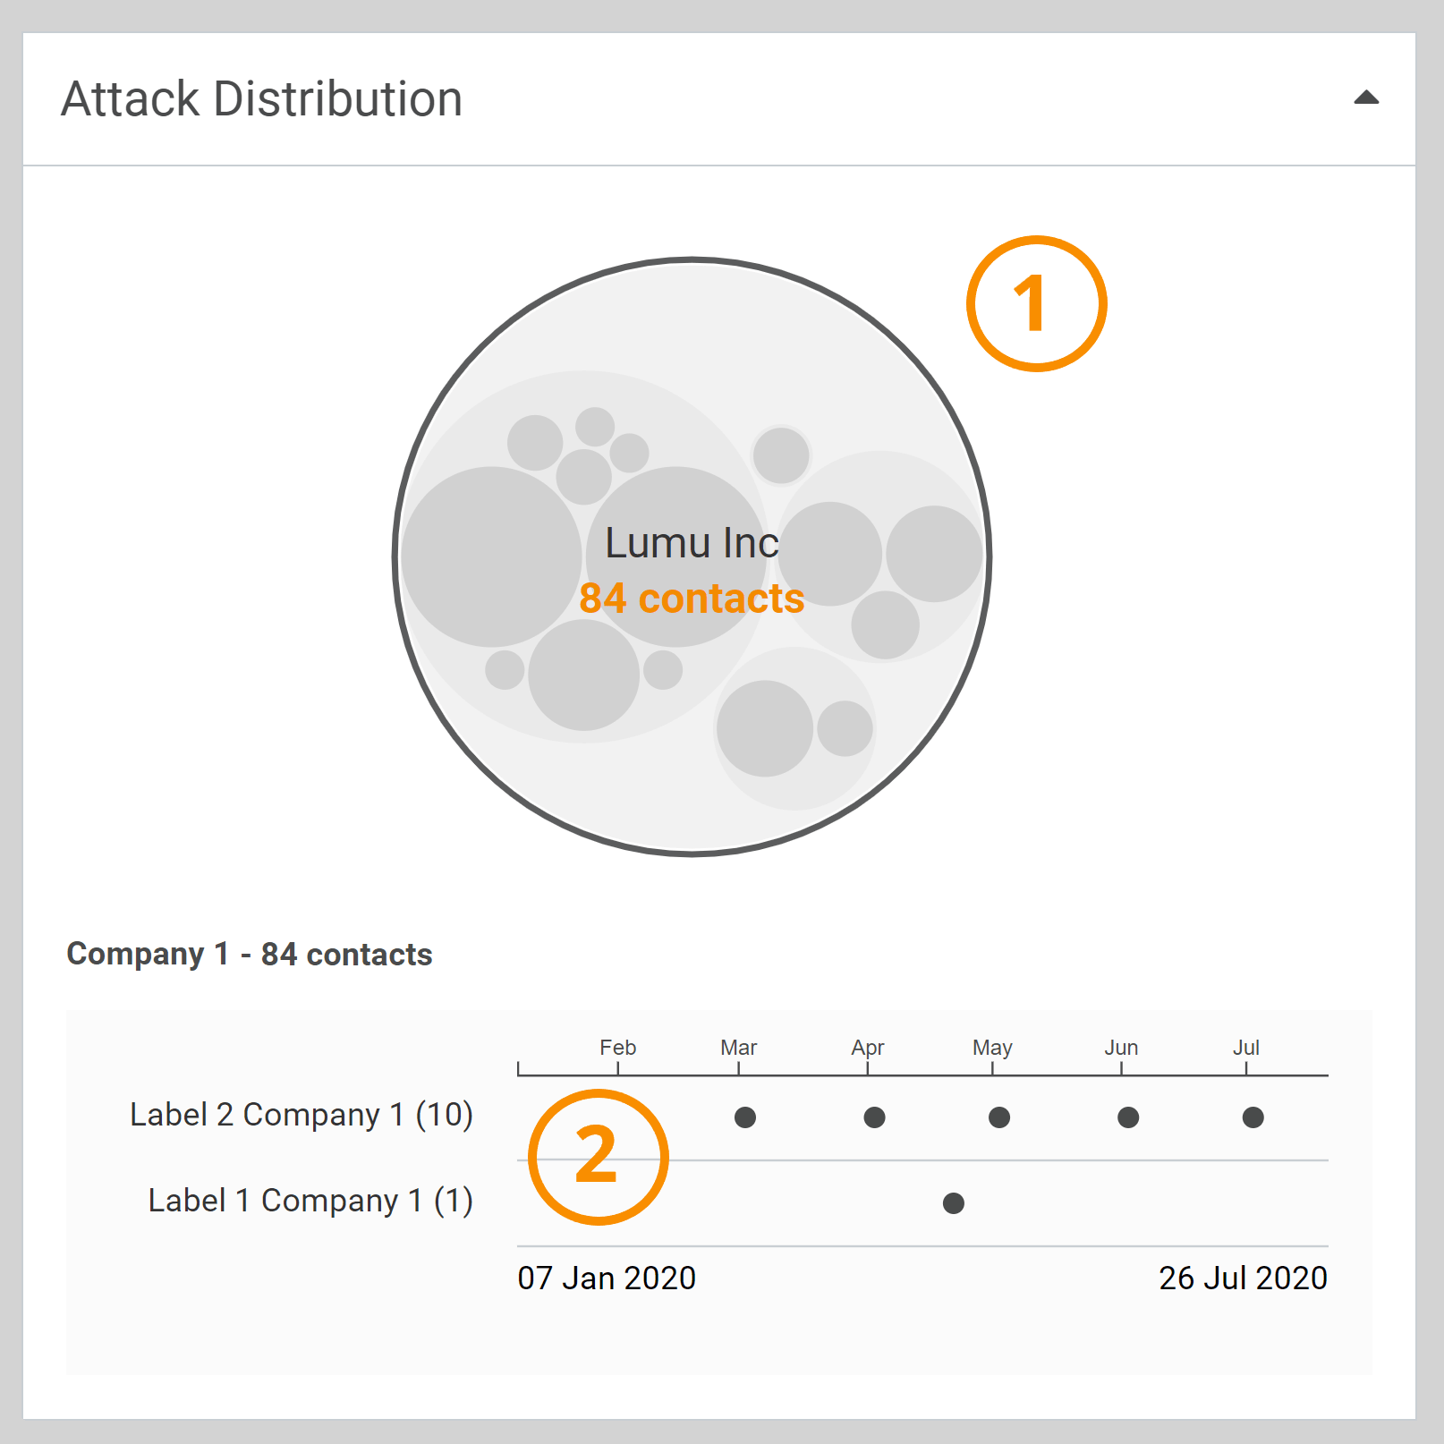Select the Lumu Inc bubble label
The image size is (1444, 1444).
(692, 543)
